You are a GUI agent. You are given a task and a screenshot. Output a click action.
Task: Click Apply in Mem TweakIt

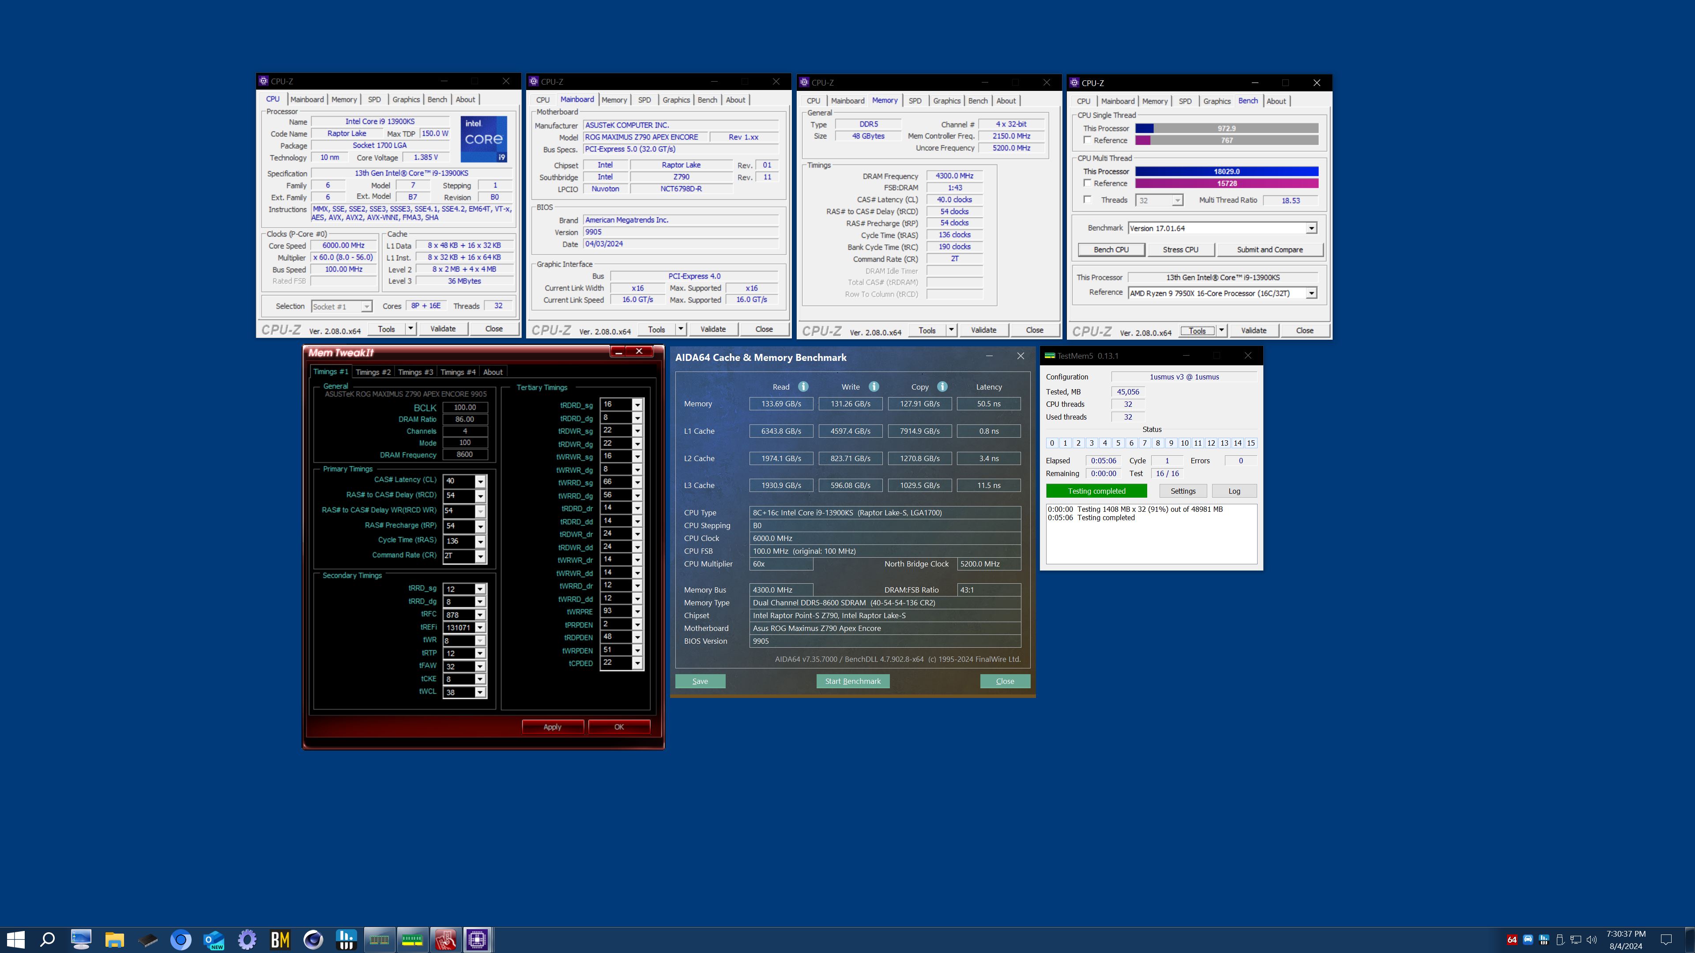[552, 727]
